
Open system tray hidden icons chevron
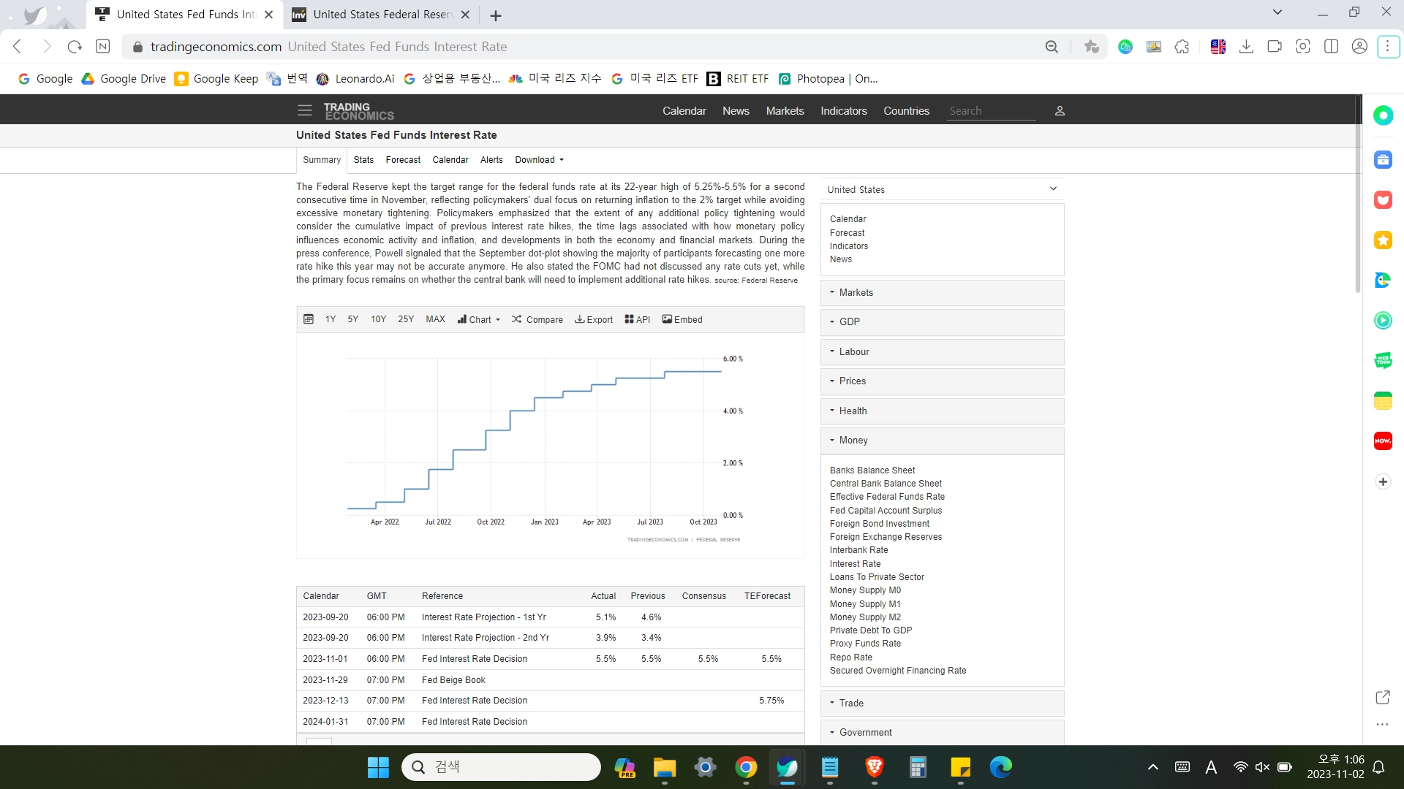(x=1153, y=767)
